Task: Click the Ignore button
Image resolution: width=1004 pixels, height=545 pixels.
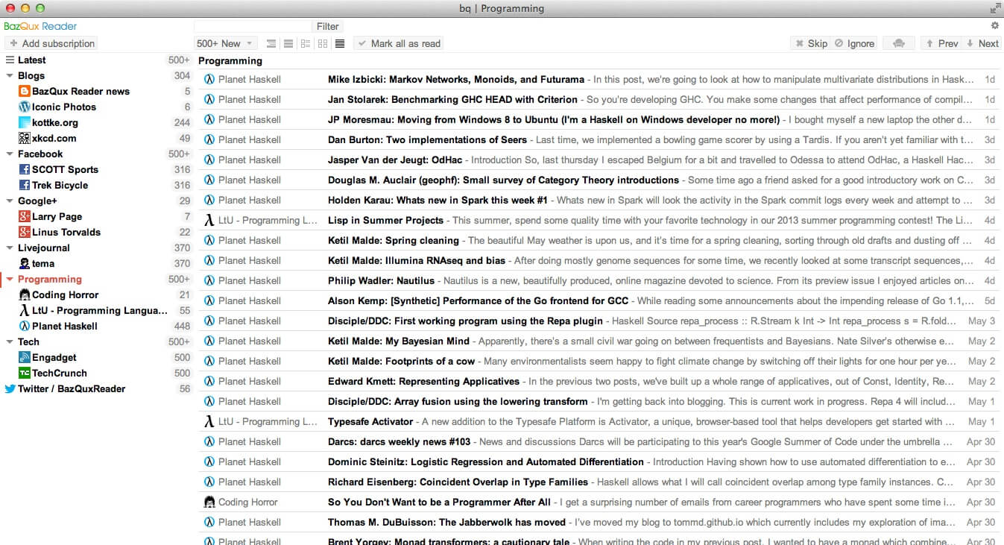Action: (854, 43)
